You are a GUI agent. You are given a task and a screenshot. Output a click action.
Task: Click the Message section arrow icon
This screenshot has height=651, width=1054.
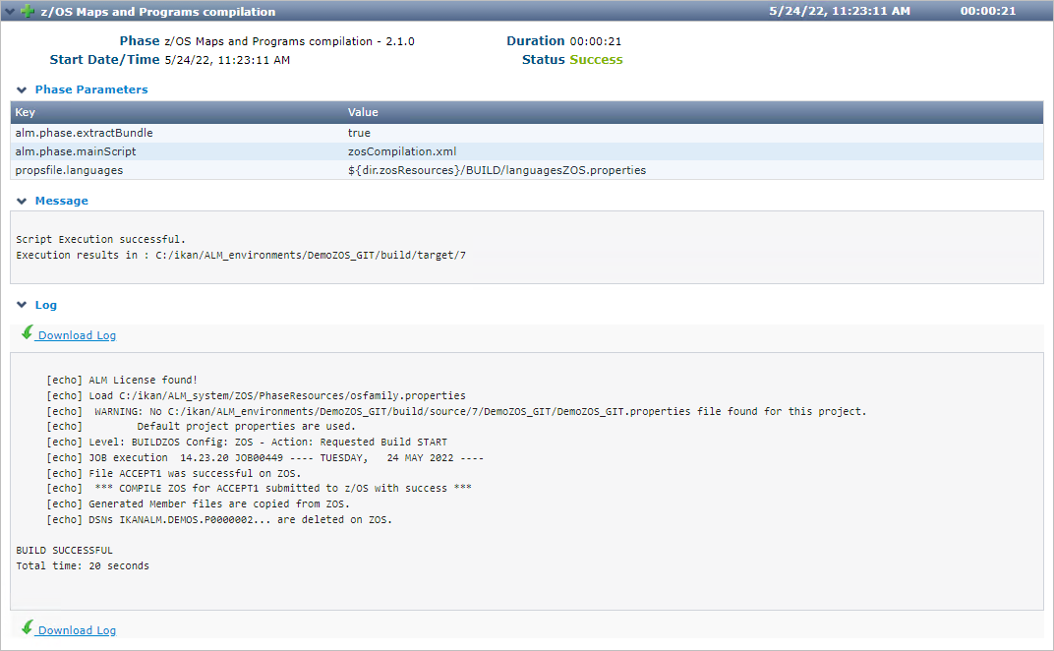[22, 201]
